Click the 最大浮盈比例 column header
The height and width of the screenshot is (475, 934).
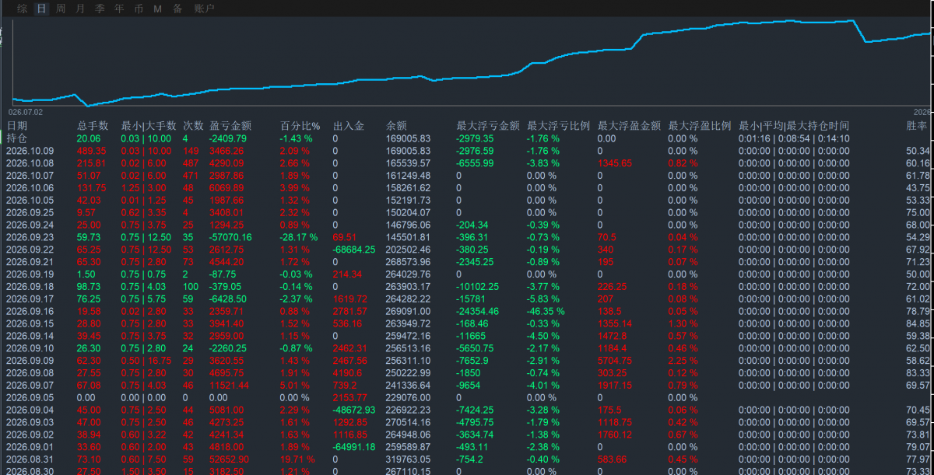(x=700, y=125)
